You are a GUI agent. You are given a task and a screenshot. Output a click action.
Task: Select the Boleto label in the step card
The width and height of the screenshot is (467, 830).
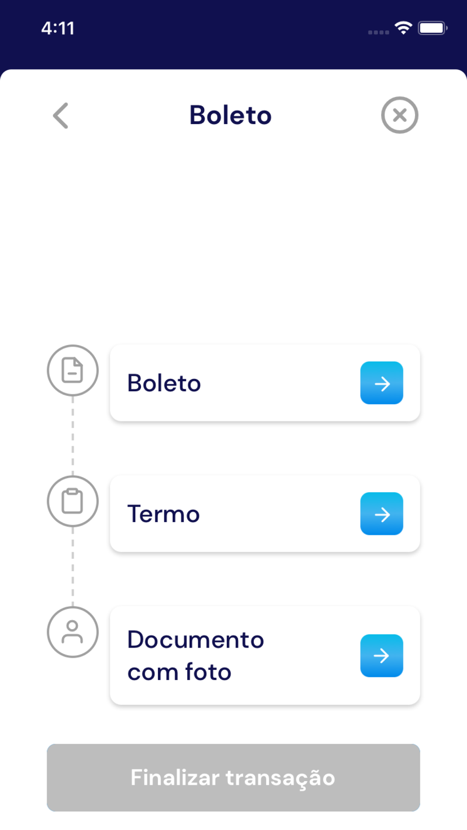[x=164, y=383]
